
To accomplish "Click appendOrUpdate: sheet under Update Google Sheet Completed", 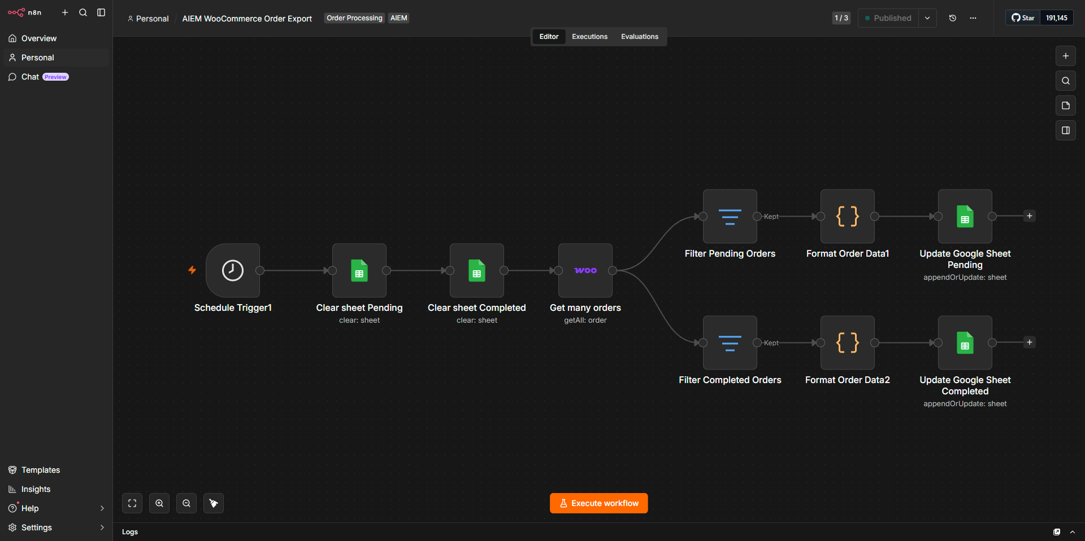I will click(965, 404).
